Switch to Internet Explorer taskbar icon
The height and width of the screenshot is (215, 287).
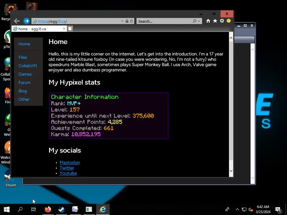coord(103,209)
